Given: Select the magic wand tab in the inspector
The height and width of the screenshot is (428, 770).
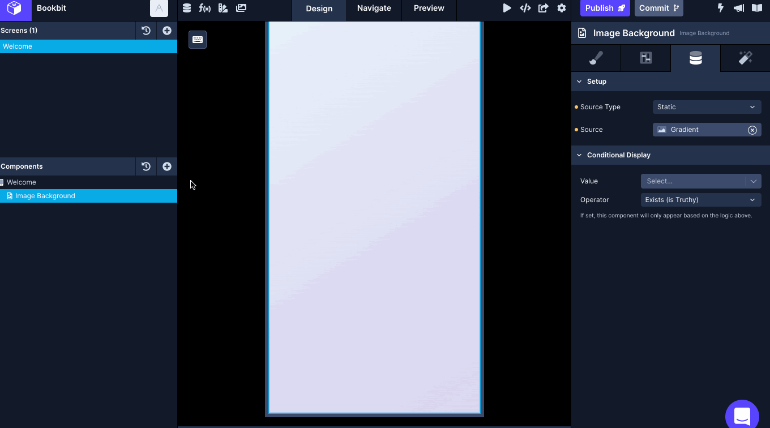Looking at the screenshot, I should click(x=745, y=58).
